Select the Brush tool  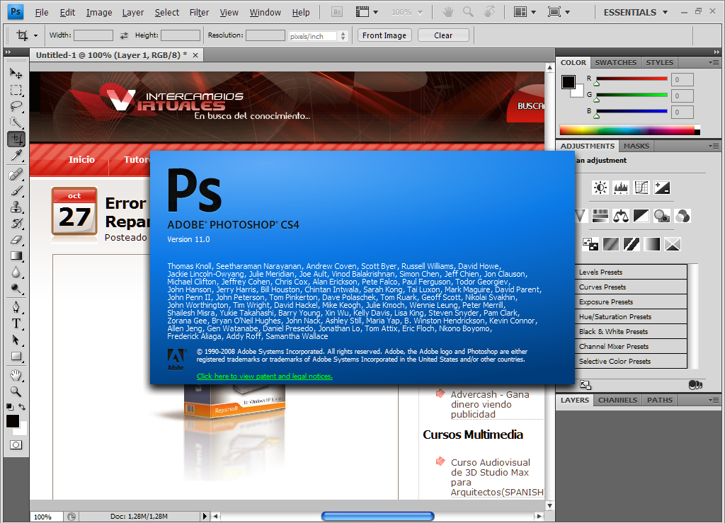(x=16, y=190)
